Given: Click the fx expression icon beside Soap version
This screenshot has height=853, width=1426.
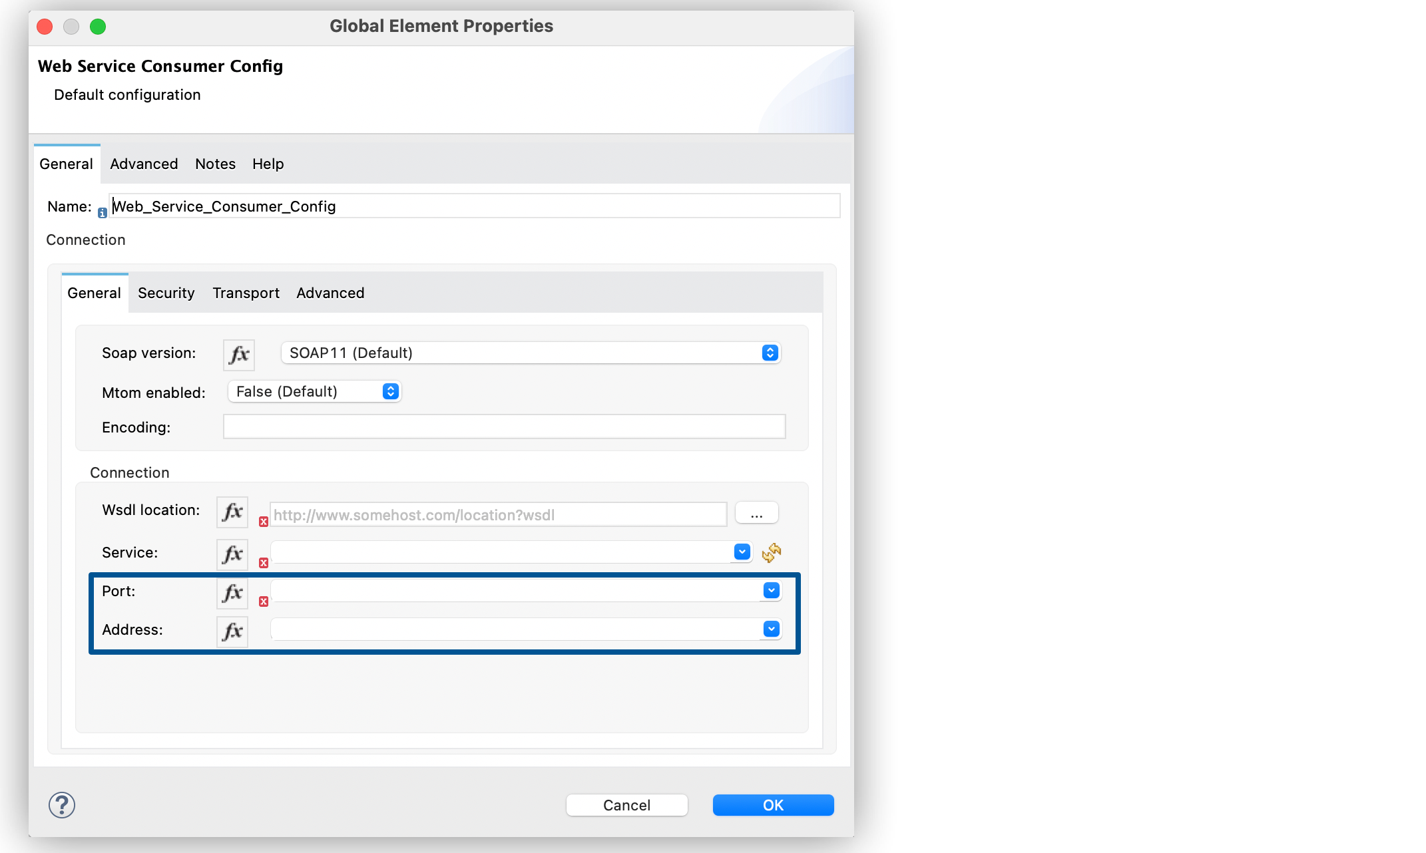Looking at the screenshot, I should [x=238, y=354].
